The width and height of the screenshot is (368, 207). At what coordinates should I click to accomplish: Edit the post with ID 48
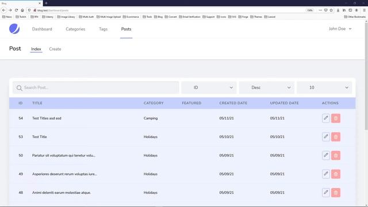(326, 193)
